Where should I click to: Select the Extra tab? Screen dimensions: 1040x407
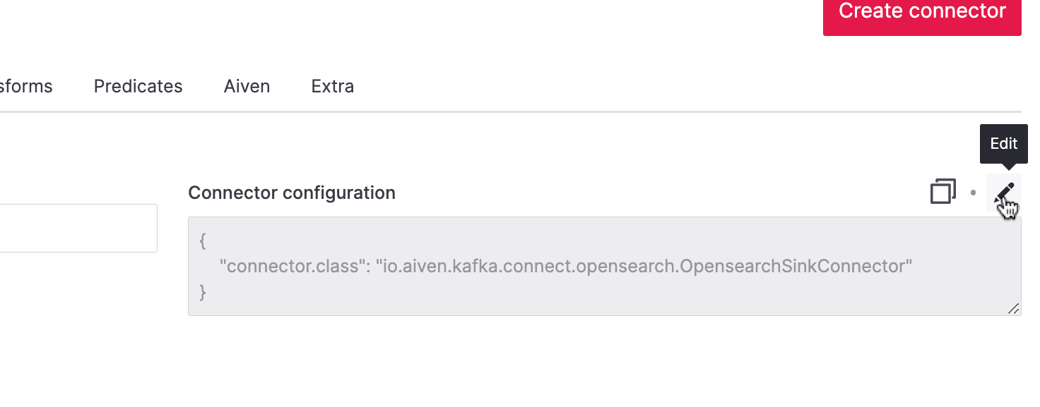[x=332, y=86]
